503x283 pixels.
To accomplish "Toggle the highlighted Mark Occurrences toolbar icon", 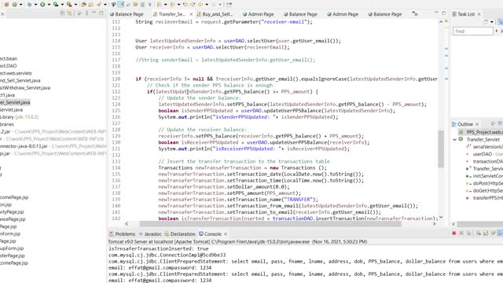I will (x=121, y=5).
